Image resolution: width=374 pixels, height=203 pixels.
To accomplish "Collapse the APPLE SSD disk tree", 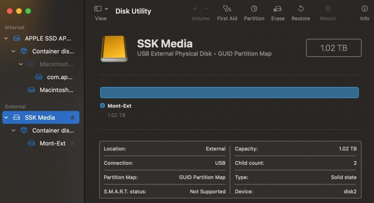I will (6, 38).
